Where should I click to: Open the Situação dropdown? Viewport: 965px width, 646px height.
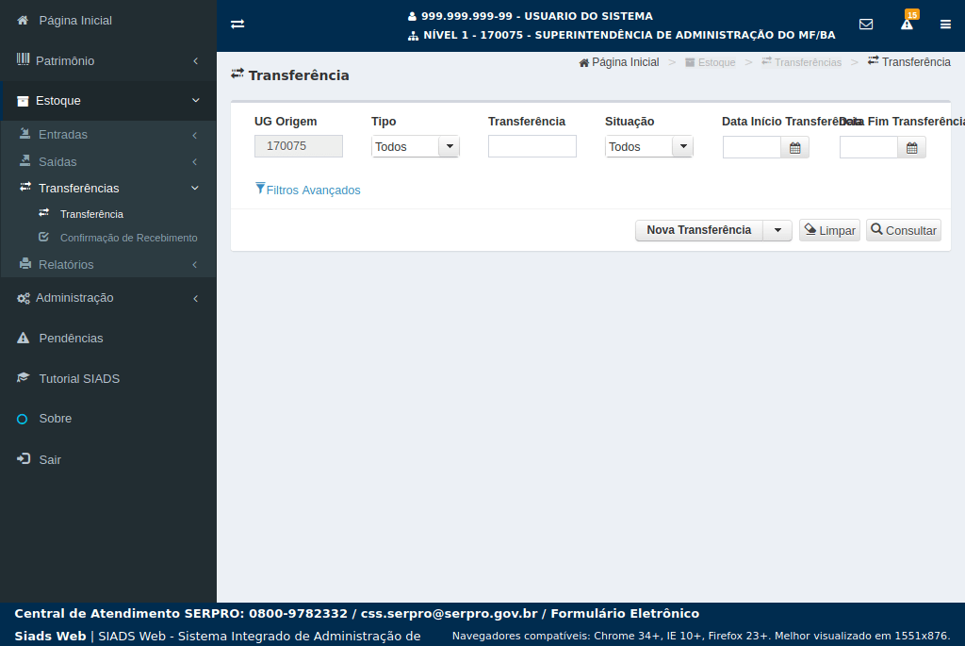[x=648, y=146]
